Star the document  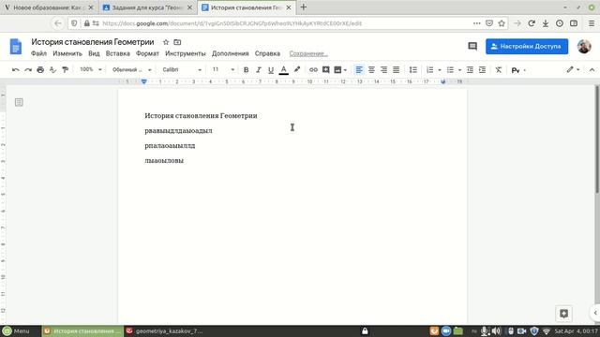click(x=166, y=42)
